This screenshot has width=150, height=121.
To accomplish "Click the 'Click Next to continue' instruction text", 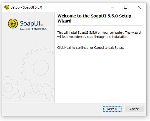I will [90, 48].
